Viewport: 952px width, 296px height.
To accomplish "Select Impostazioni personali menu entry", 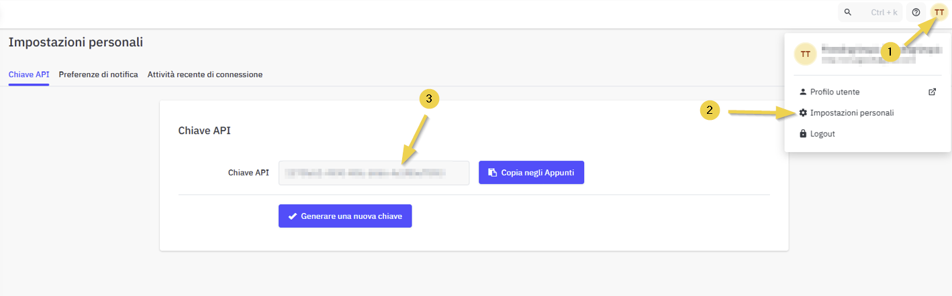I will 851,113.
